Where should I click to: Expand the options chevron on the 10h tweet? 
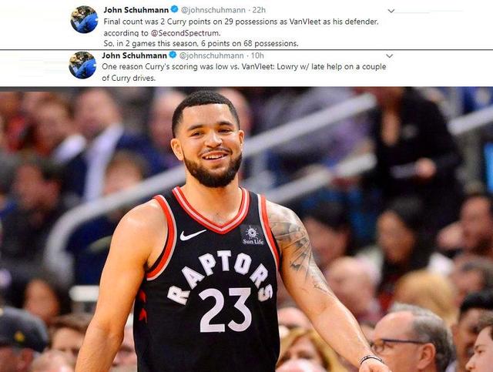tap(390, 56)
